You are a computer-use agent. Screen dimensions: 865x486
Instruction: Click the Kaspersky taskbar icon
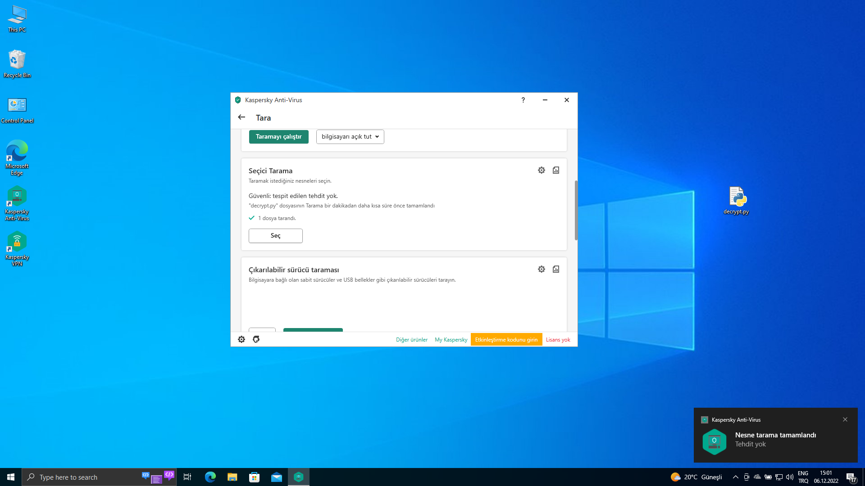click(x=298, y=477)
